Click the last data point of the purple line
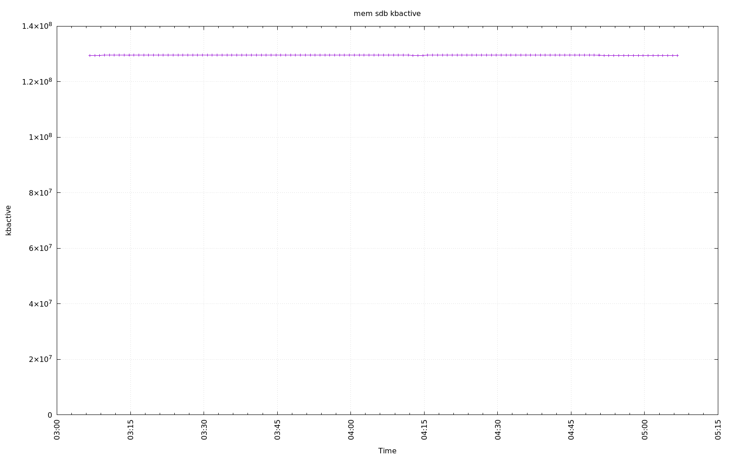This screenshot has width=732, height=457. coord(677,55)
